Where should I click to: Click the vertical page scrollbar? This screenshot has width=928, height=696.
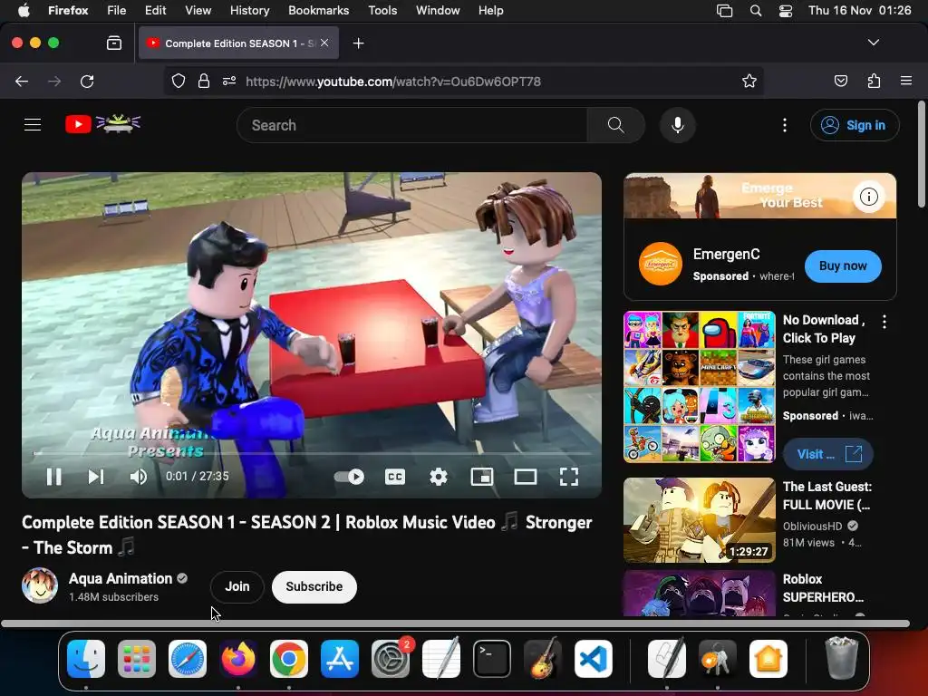(921, 155)
